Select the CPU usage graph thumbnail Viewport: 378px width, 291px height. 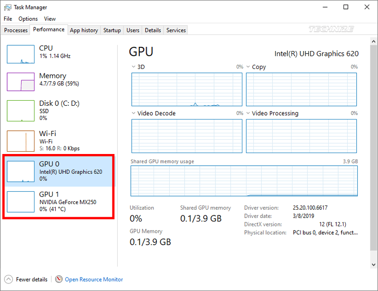(20, 54)
